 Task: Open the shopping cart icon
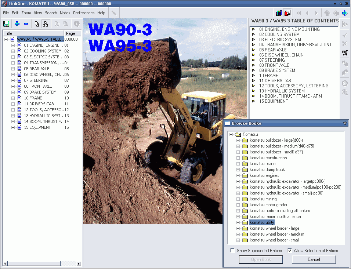coord(345,53)
